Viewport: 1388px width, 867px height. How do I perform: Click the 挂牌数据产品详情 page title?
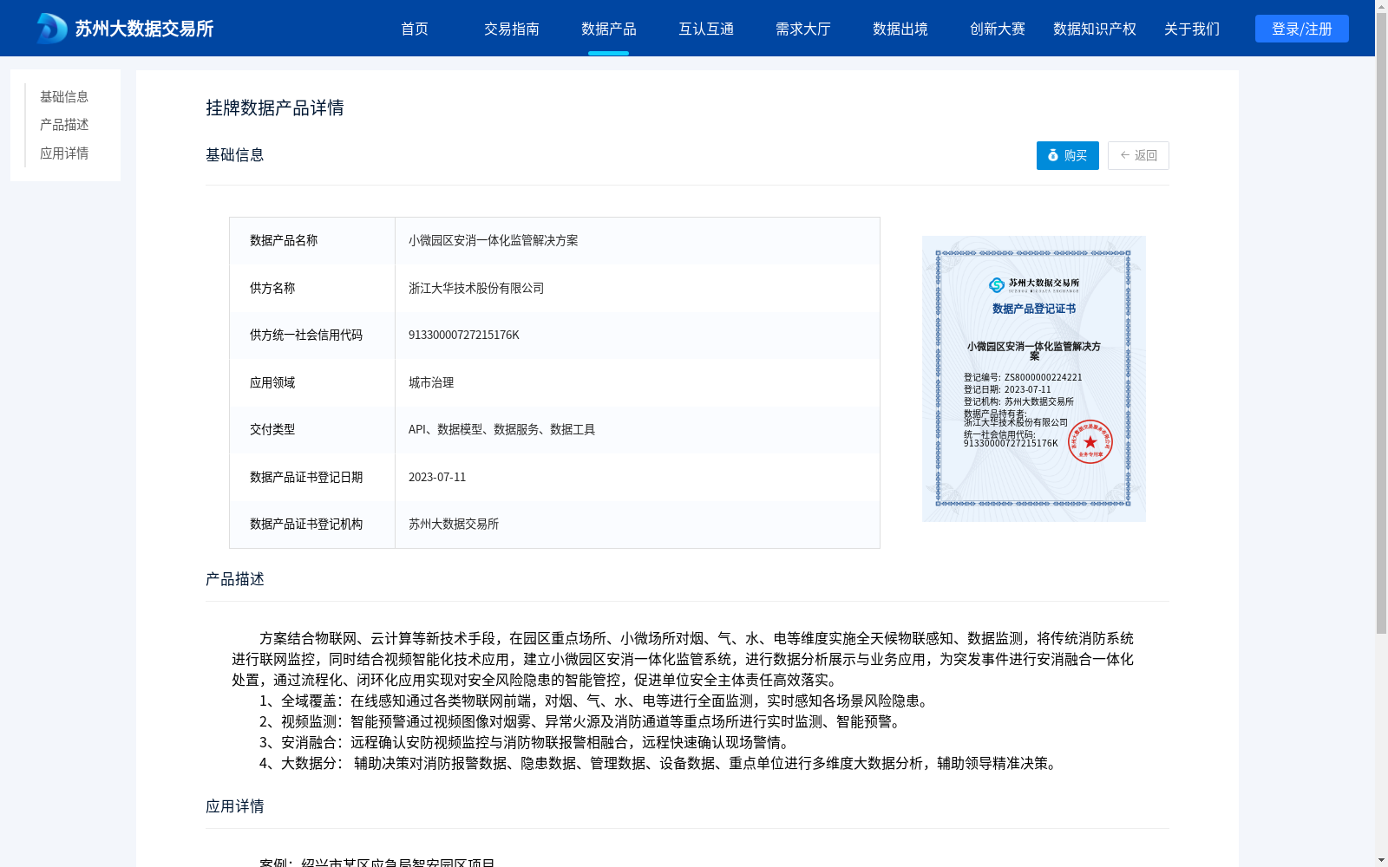coord(275,108)
